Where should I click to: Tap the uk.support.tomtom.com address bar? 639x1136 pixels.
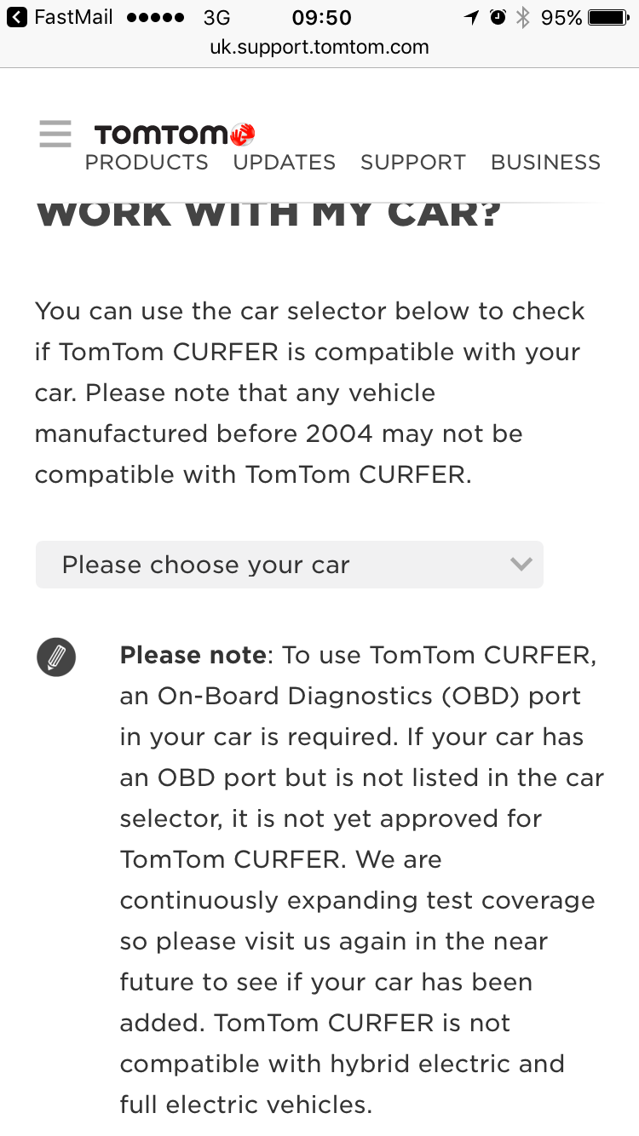pyautogui.click(x=319, y=48)
